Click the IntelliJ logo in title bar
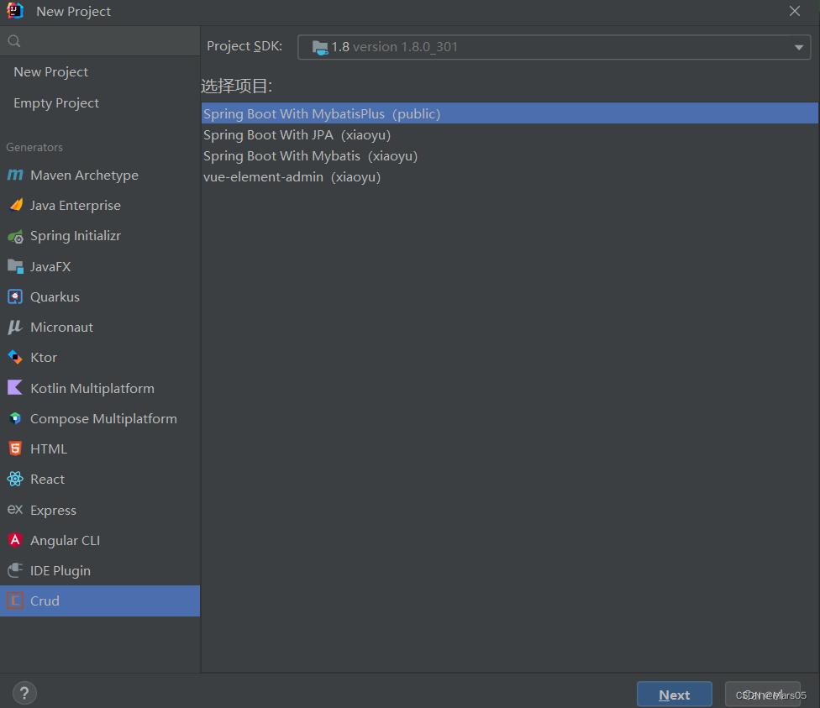 pos(15,11)
